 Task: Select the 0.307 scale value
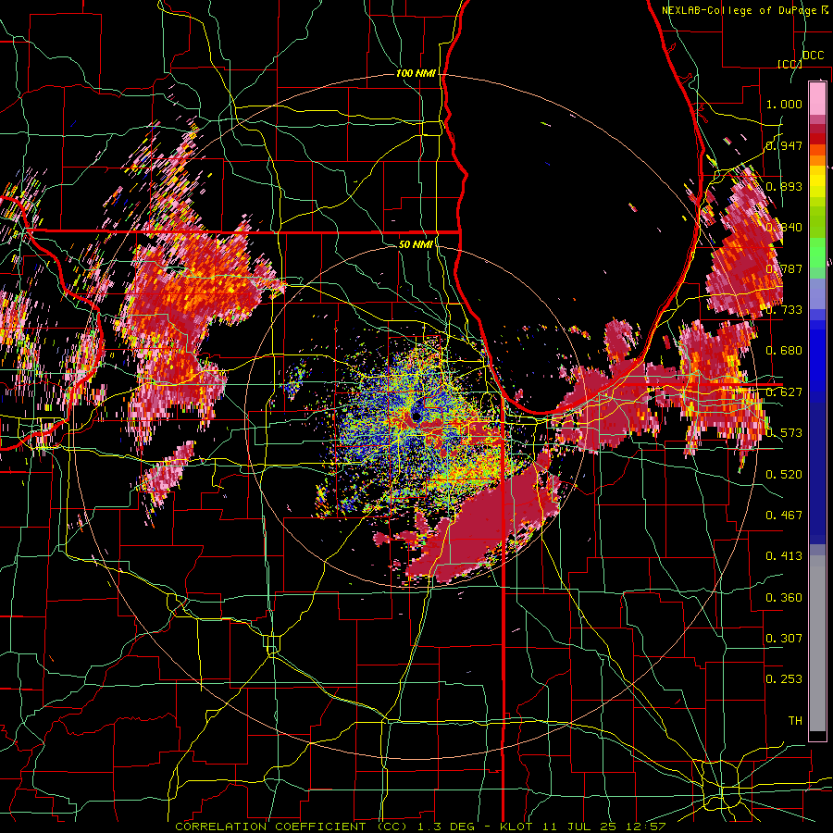tap(784, 639)
